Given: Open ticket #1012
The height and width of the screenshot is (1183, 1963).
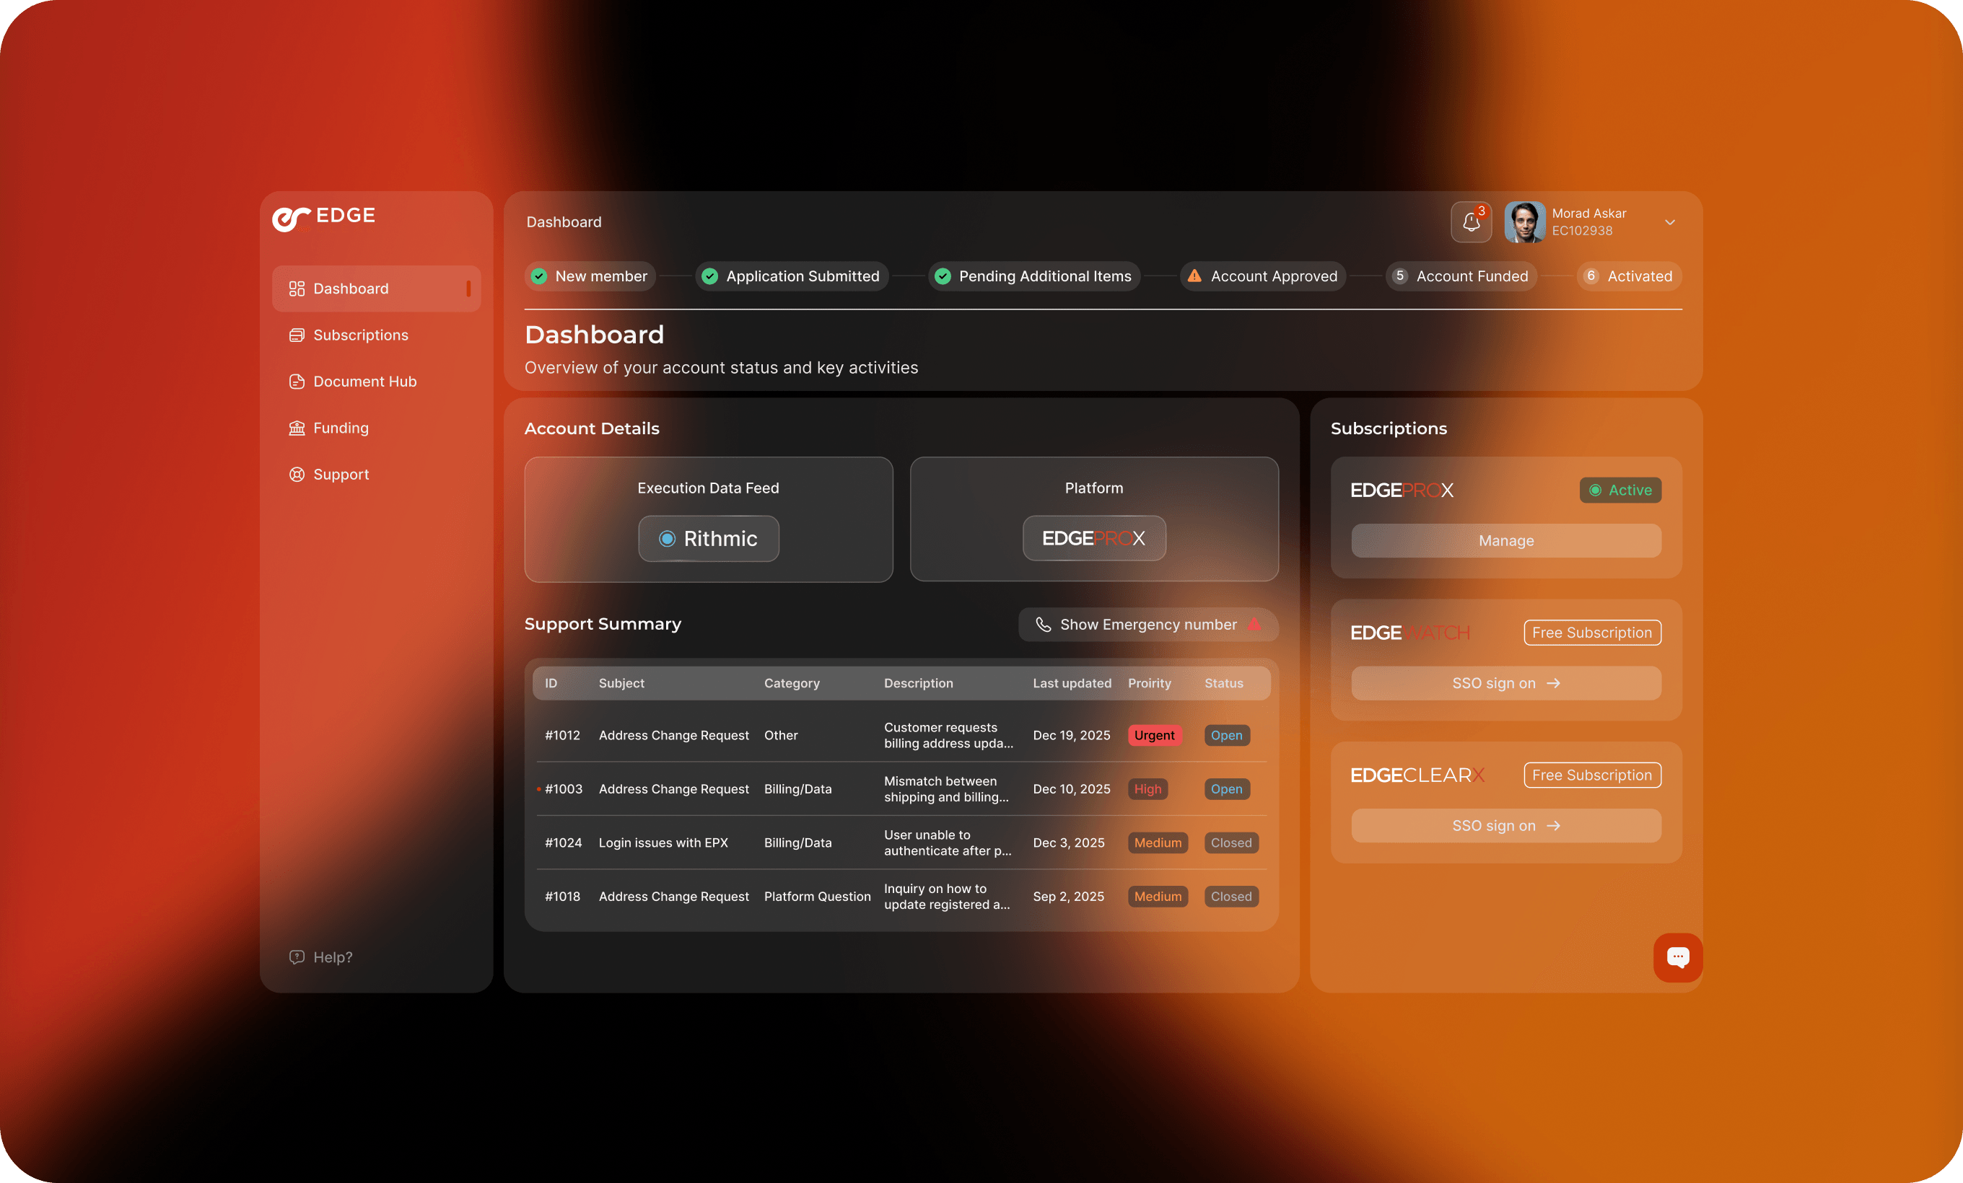Looking at the screenshot, I should (901, 736).
